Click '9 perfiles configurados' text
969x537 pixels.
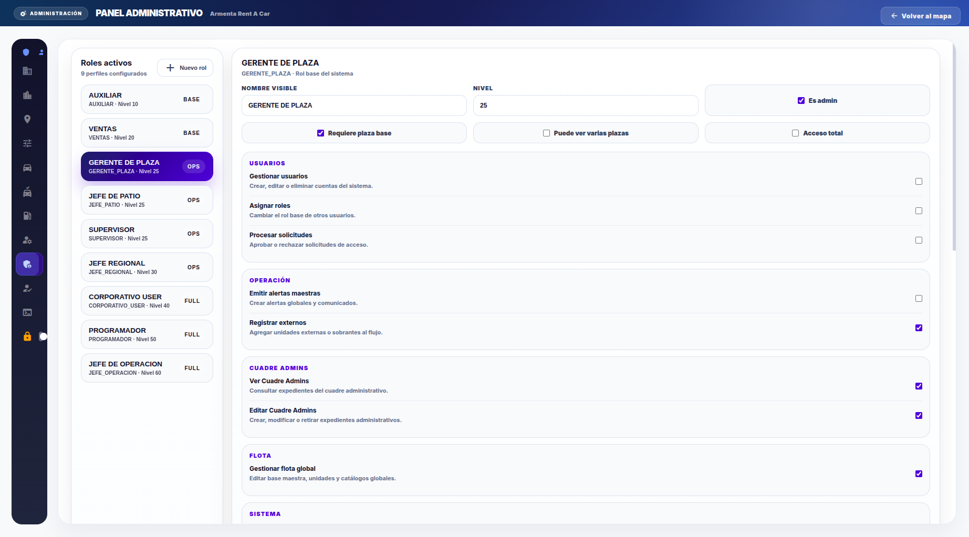click(x=114, y=73)
